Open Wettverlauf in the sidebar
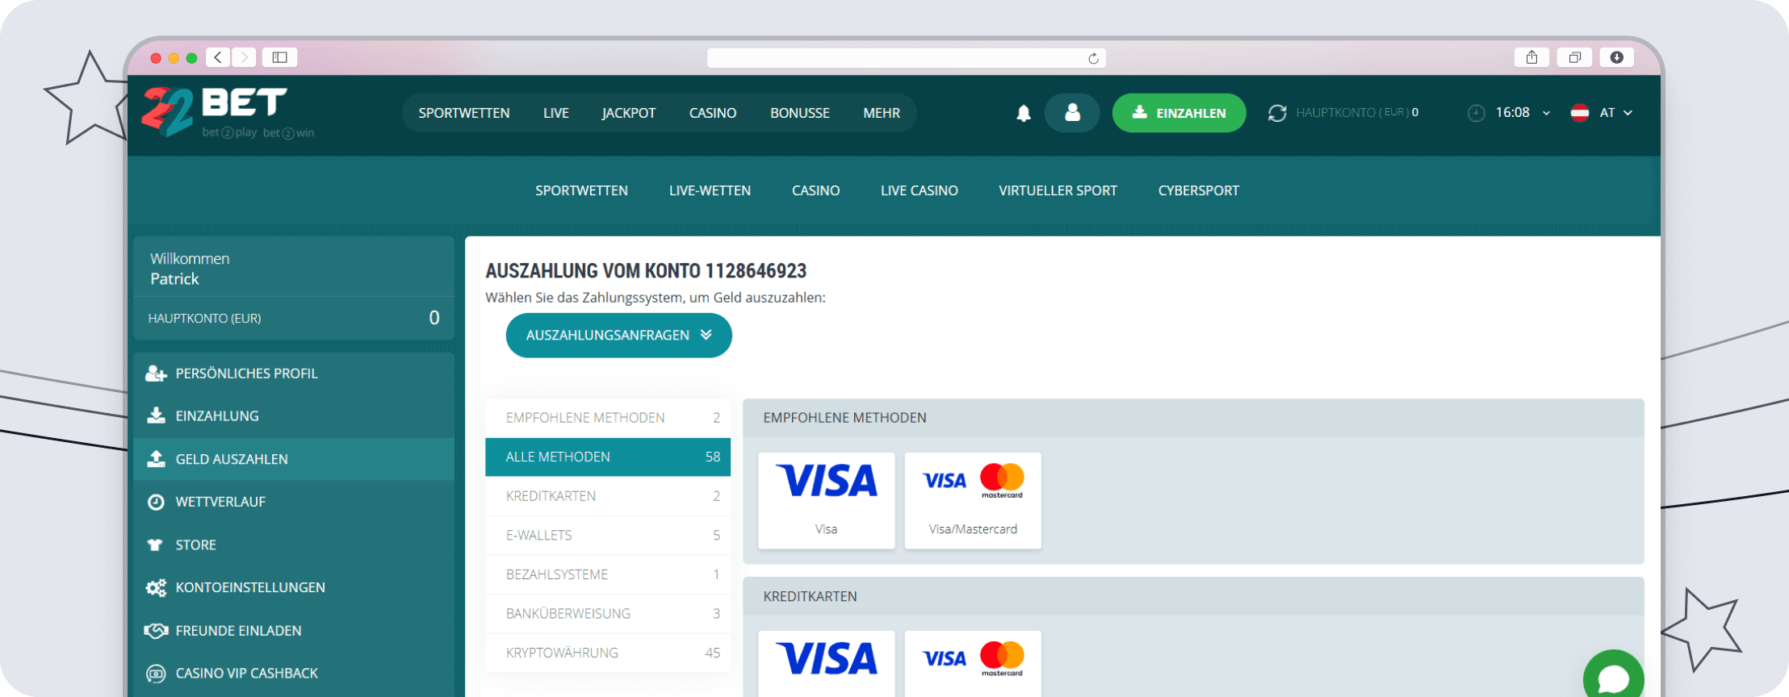The image size is (1789, 697). pos(294,502)
